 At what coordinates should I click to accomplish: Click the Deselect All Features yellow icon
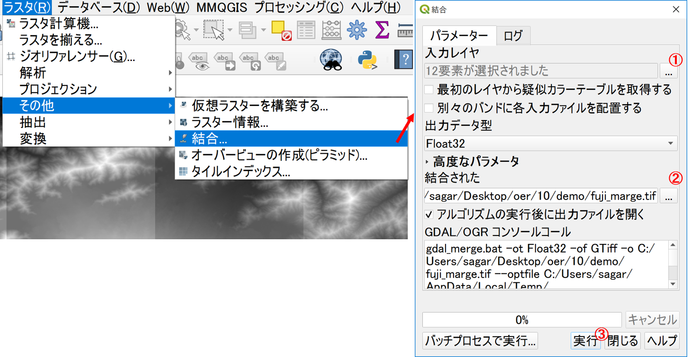click(x=281, y=30)
